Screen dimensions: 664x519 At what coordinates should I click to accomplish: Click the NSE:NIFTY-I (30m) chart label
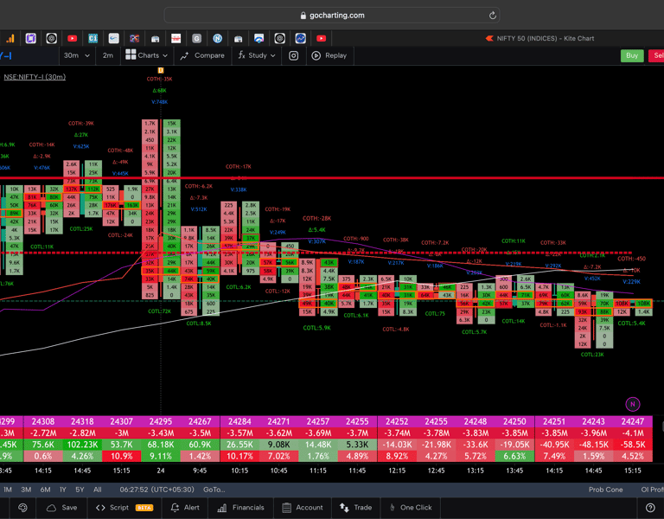point(35,77)
